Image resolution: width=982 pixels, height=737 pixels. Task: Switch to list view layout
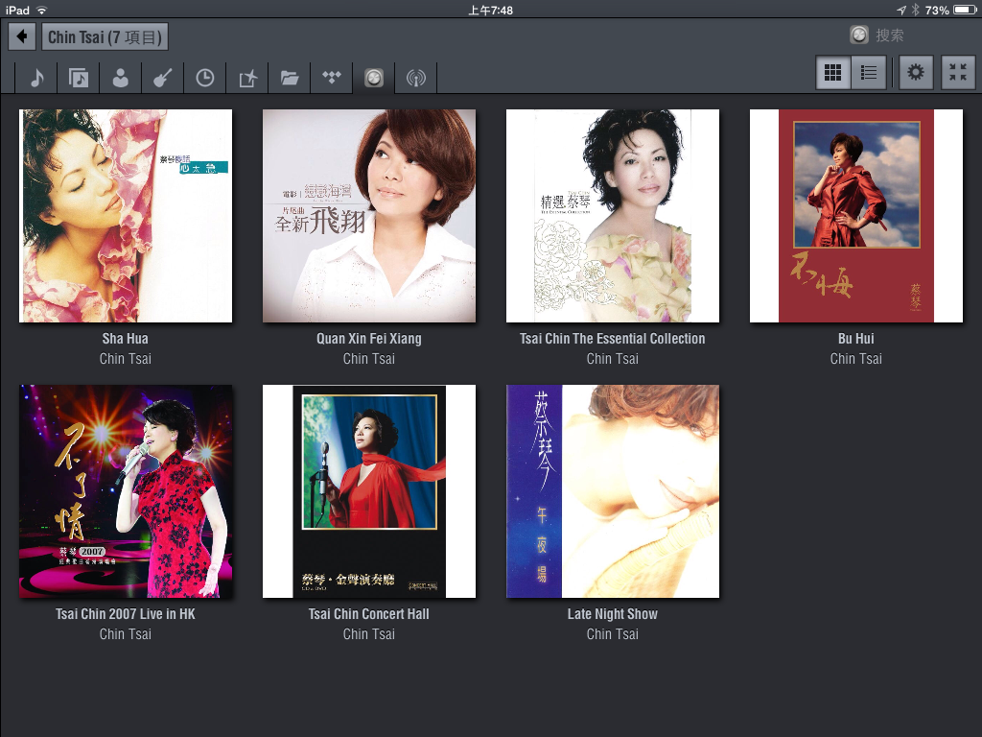click(x=869, y=73)
